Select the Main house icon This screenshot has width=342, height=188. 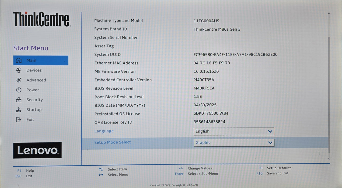[19, 60]
